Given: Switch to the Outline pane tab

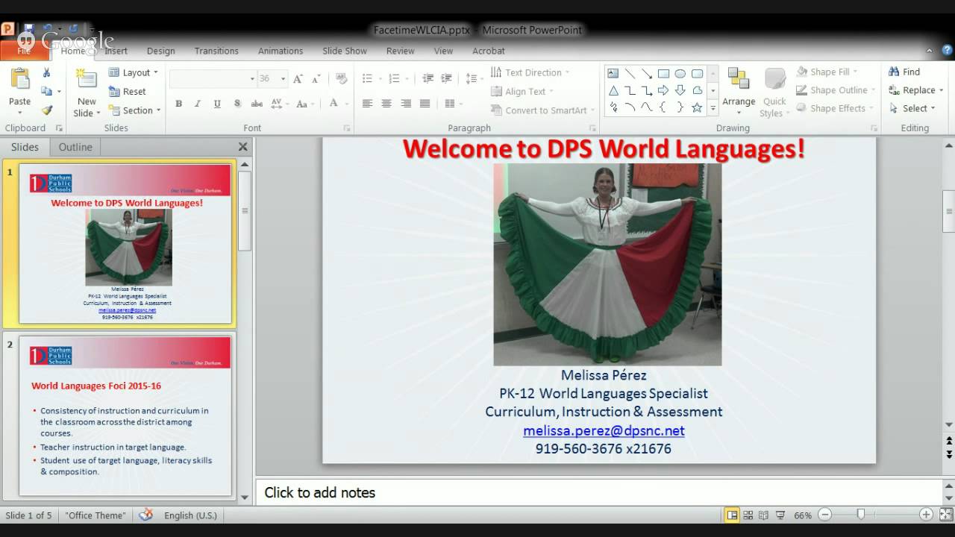Looking at the screenshot, I should tap(75, 147).
